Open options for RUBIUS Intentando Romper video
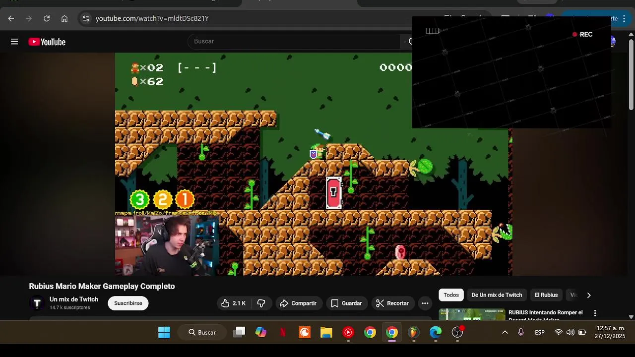Image resolution: width=635 pixels, height=357 pixels. pos(595,313)
